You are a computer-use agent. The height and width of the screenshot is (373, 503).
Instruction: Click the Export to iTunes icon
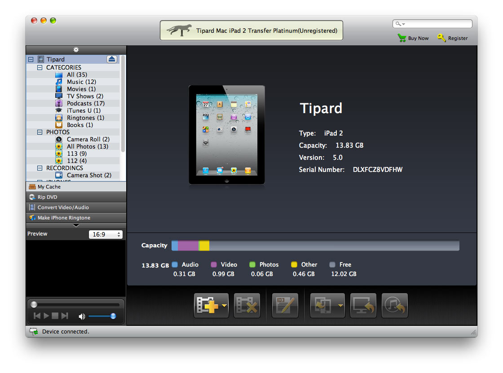tap(395, 305)
